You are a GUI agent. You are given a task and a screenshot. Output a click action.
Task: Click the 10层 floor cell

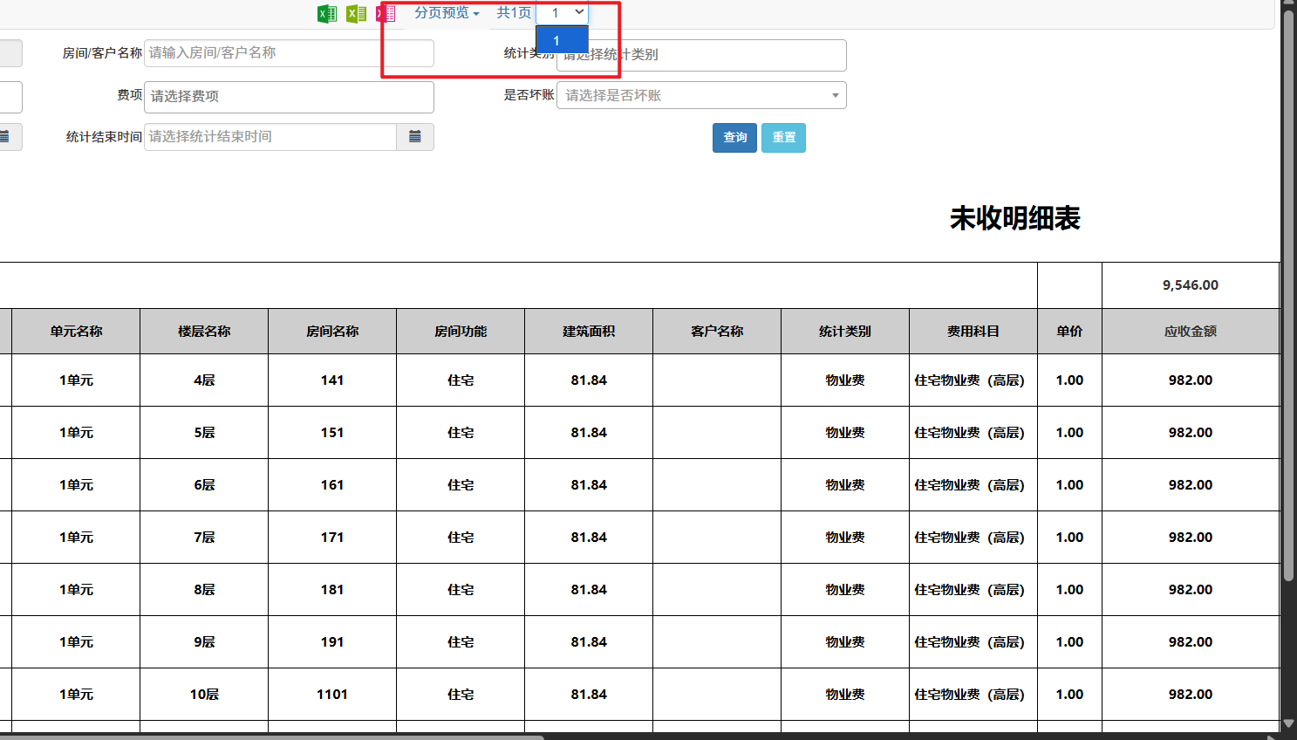(204, 695)
